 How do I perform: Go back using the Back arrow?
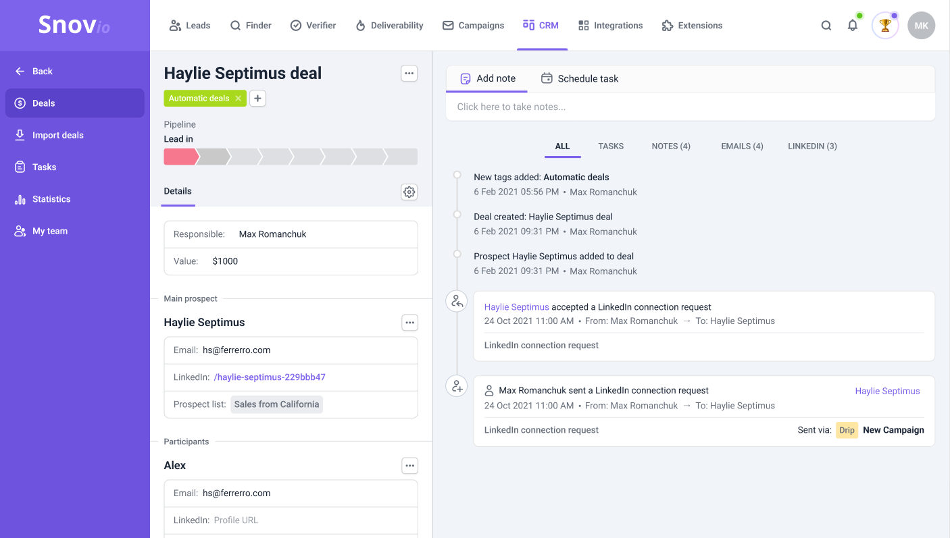(34, 71)
